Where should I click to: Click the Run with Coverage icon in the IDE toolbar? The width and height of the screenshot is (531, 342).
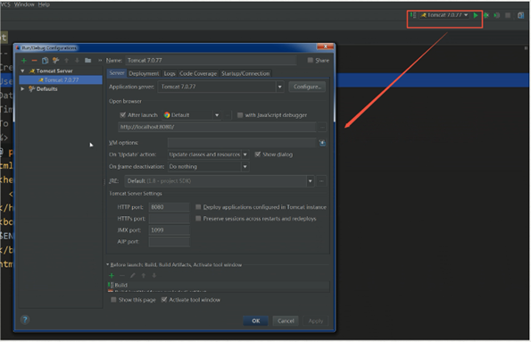click(x=497, y=15)
